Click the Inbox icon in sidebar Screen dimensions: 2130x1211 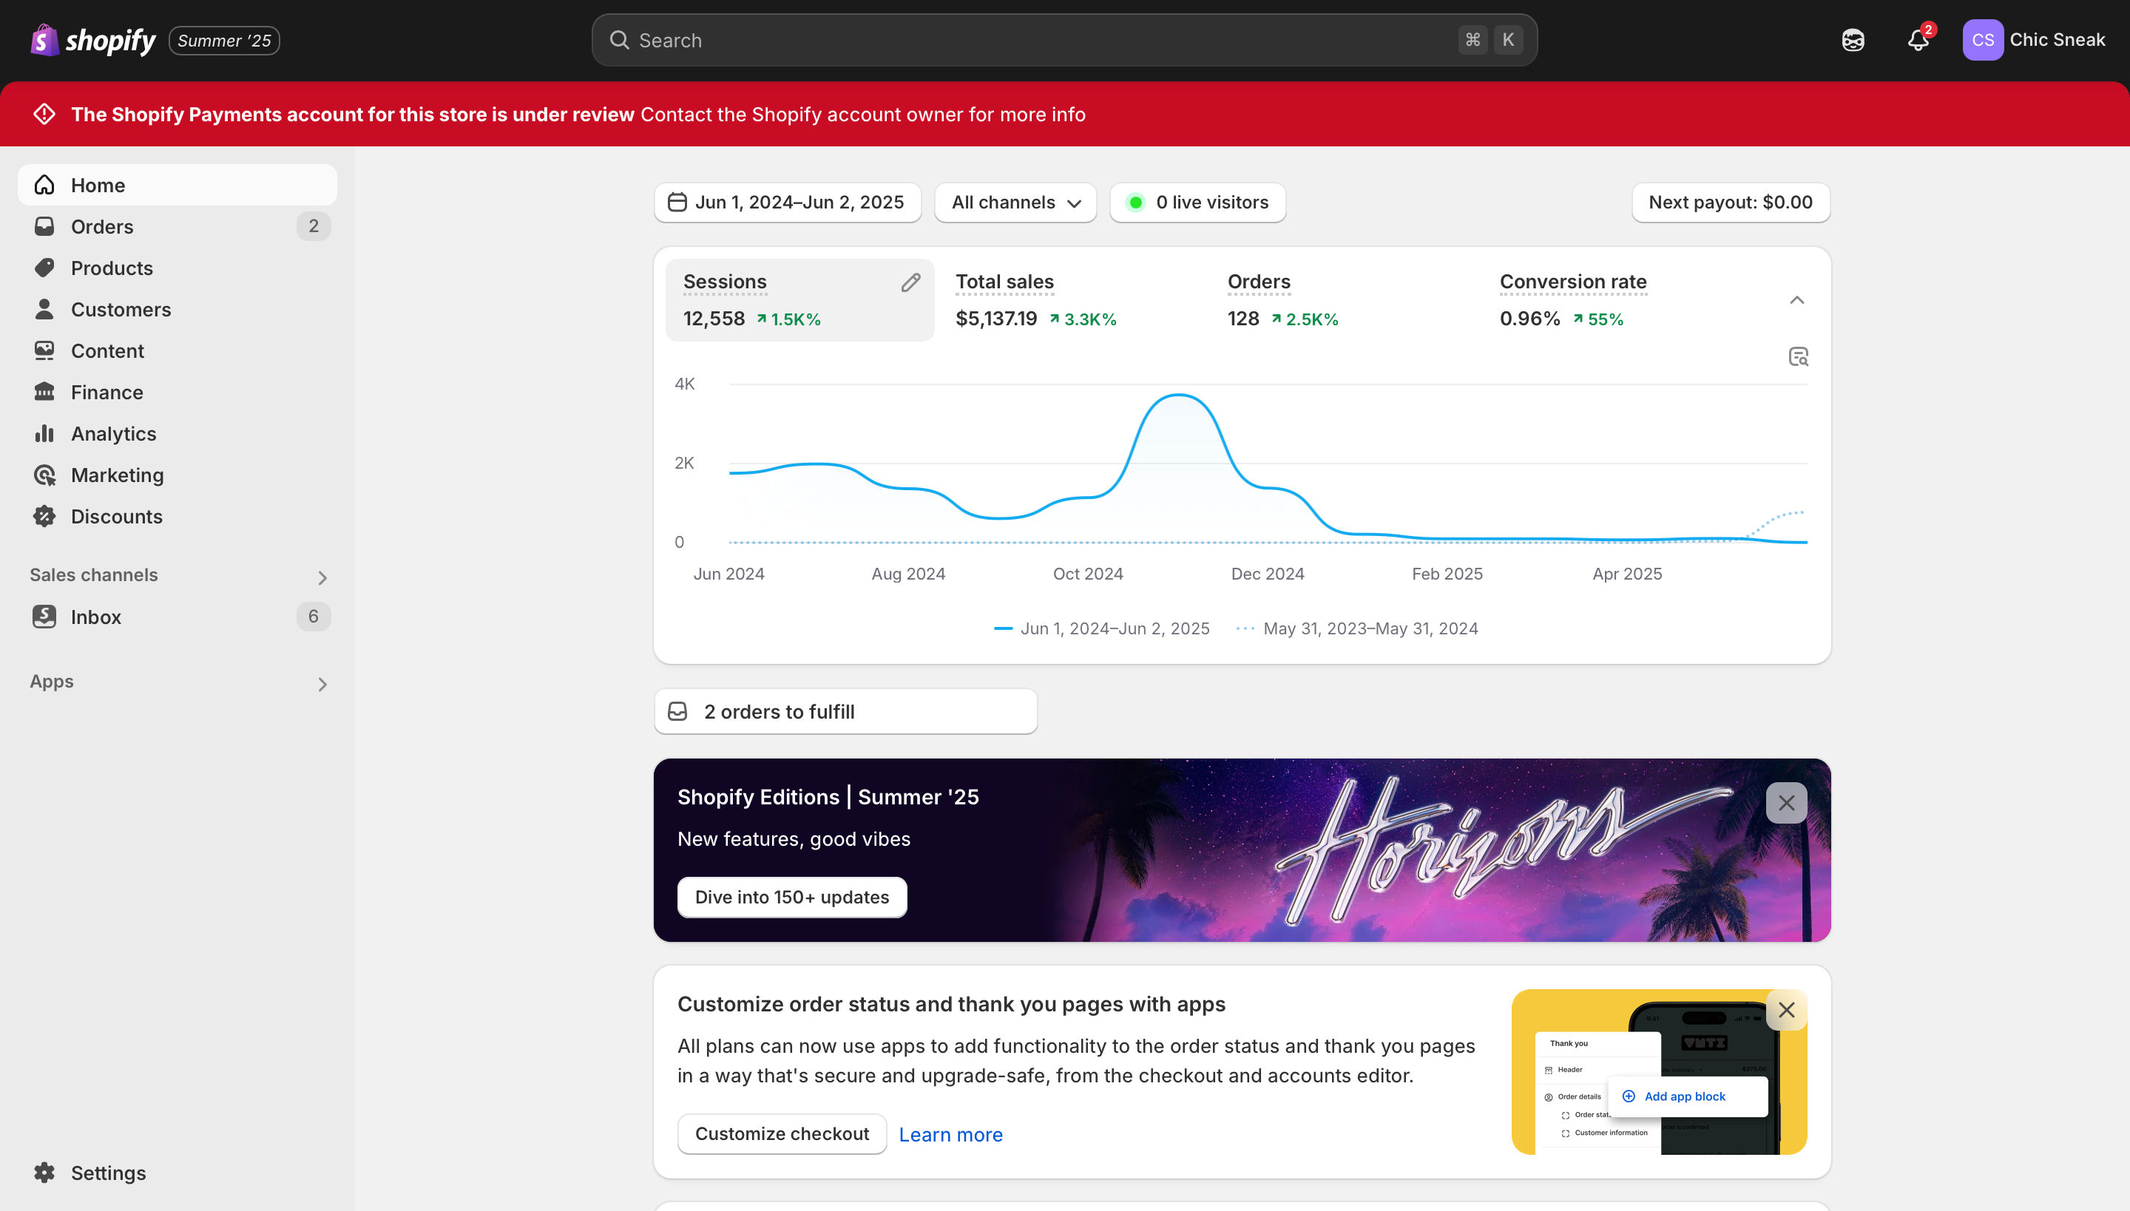click(x=44, y=617)
